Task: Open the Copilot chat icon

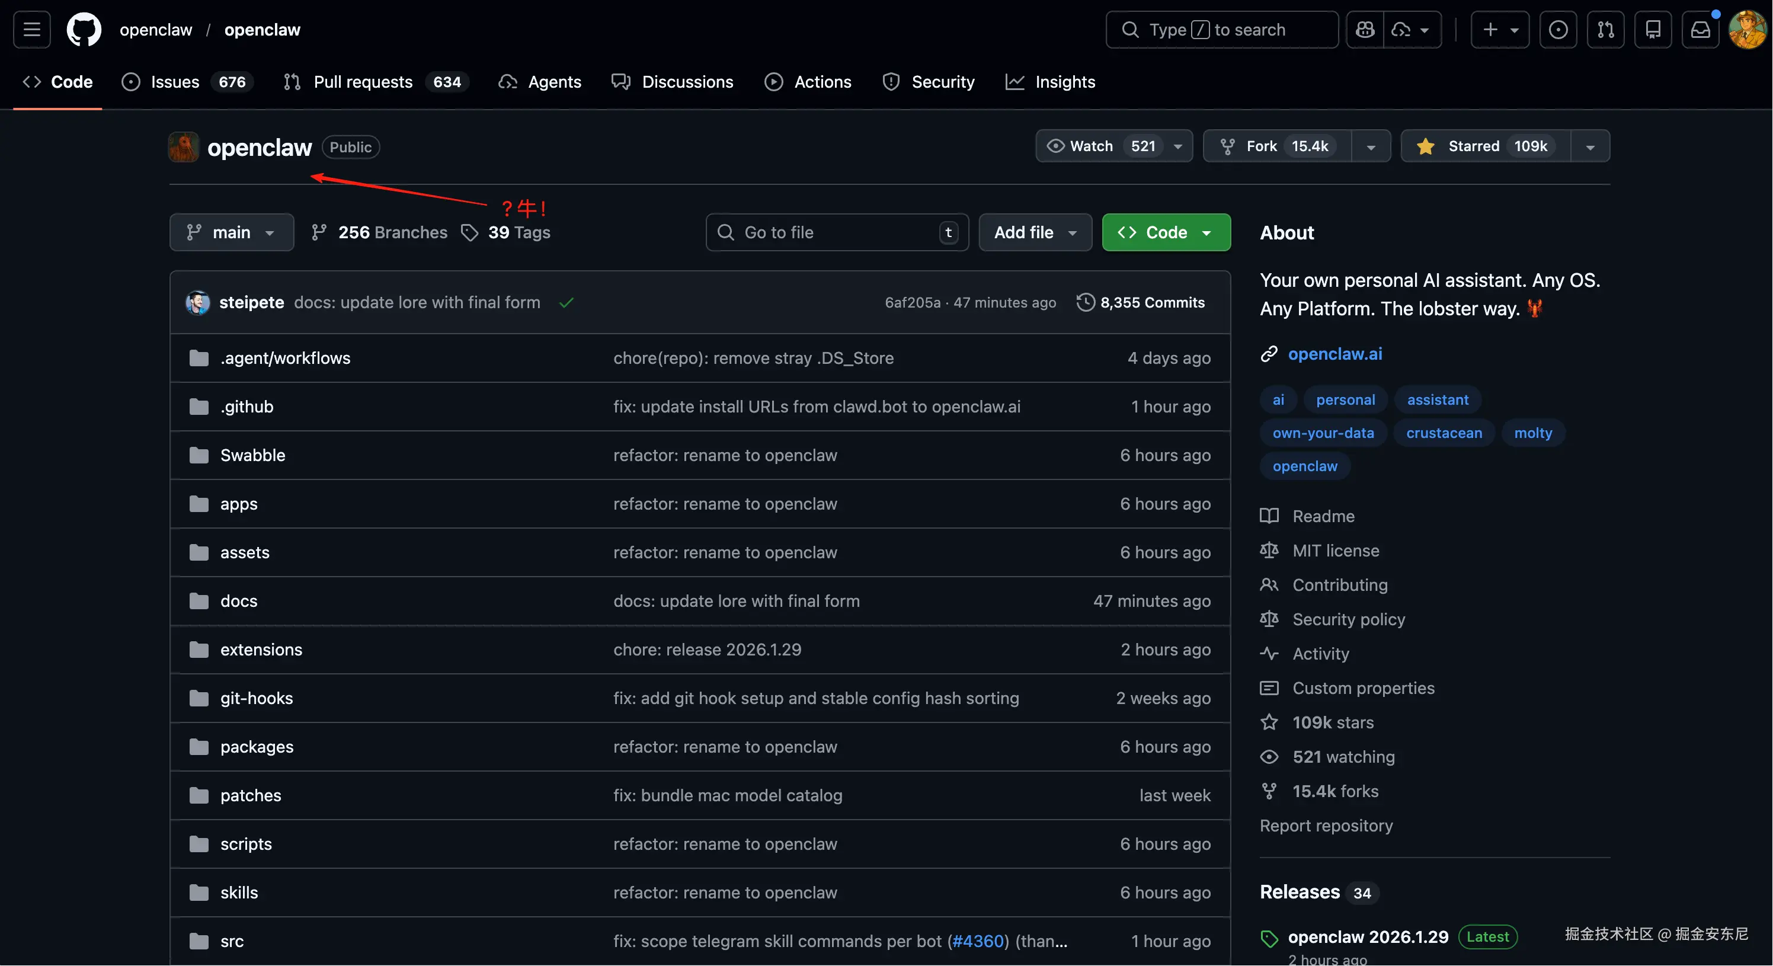Action: [1365, 30]
